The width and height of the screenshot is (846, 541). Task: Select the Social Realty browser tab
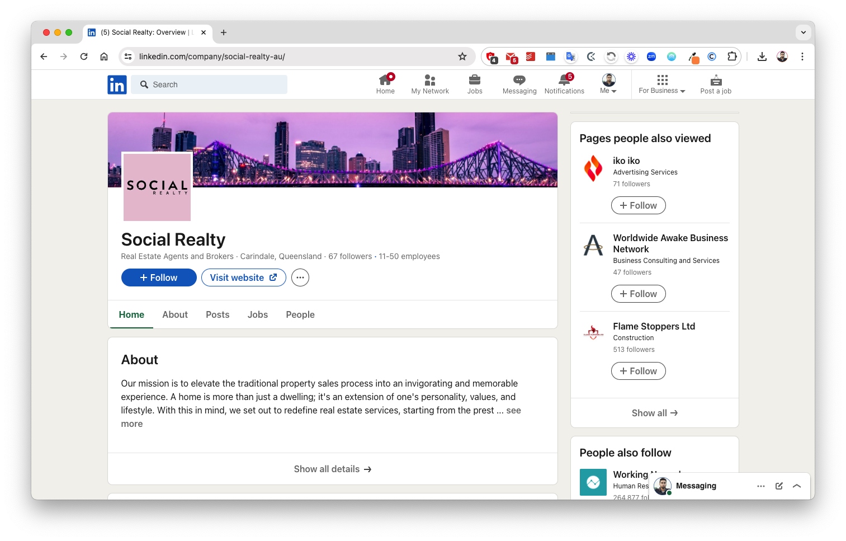coord(148,32)
